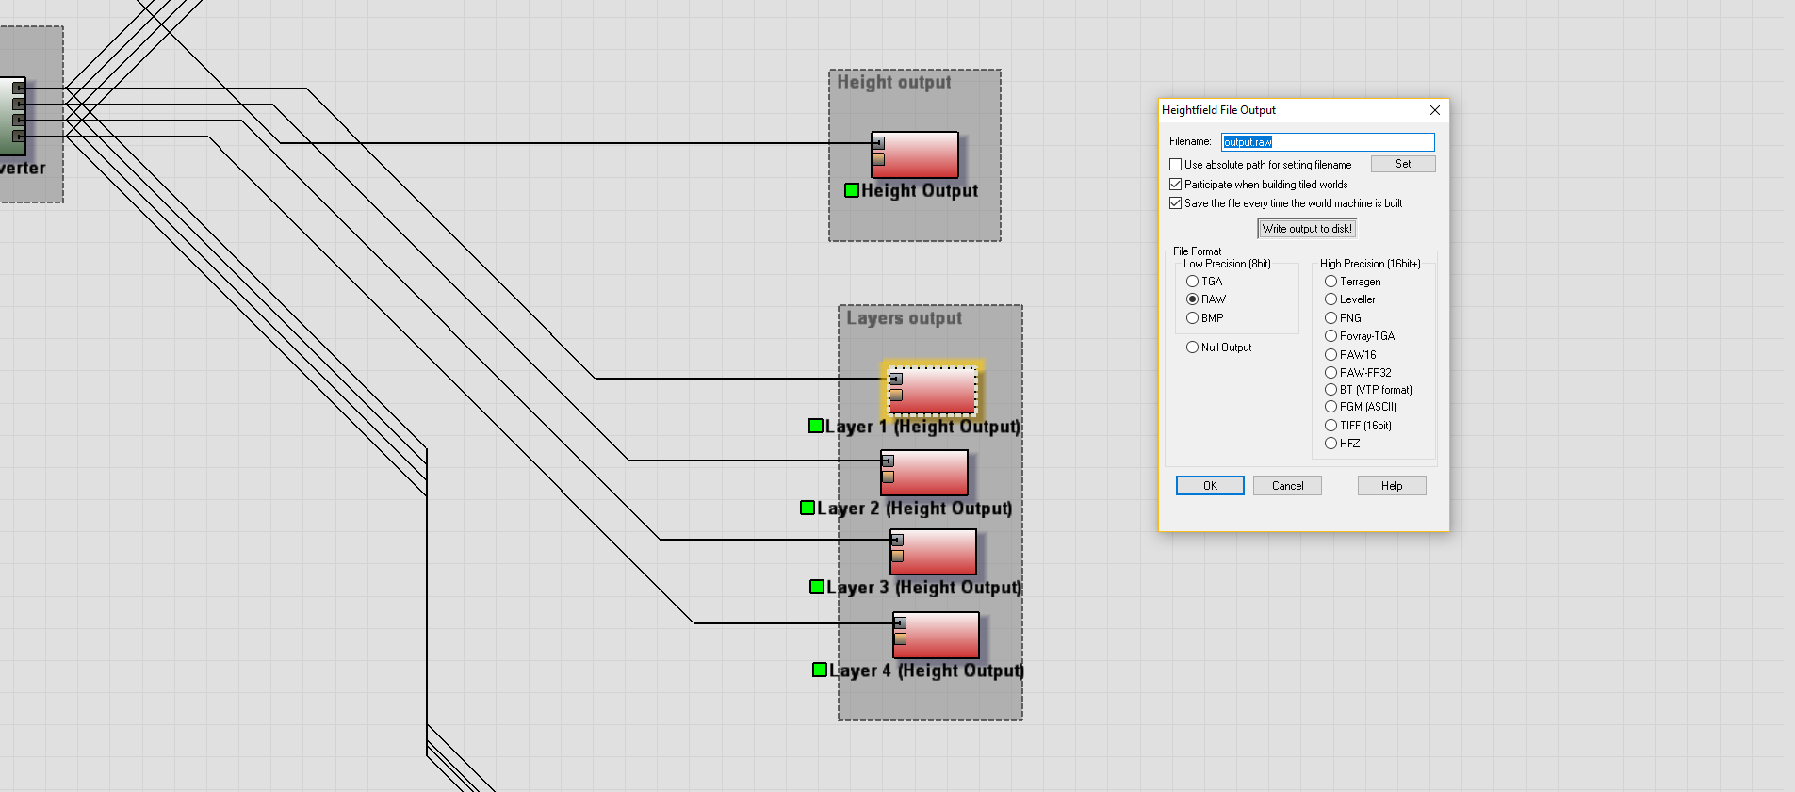Click the gray input port on Layer 4 node
1795x792 pixels.
pos(900,622)
